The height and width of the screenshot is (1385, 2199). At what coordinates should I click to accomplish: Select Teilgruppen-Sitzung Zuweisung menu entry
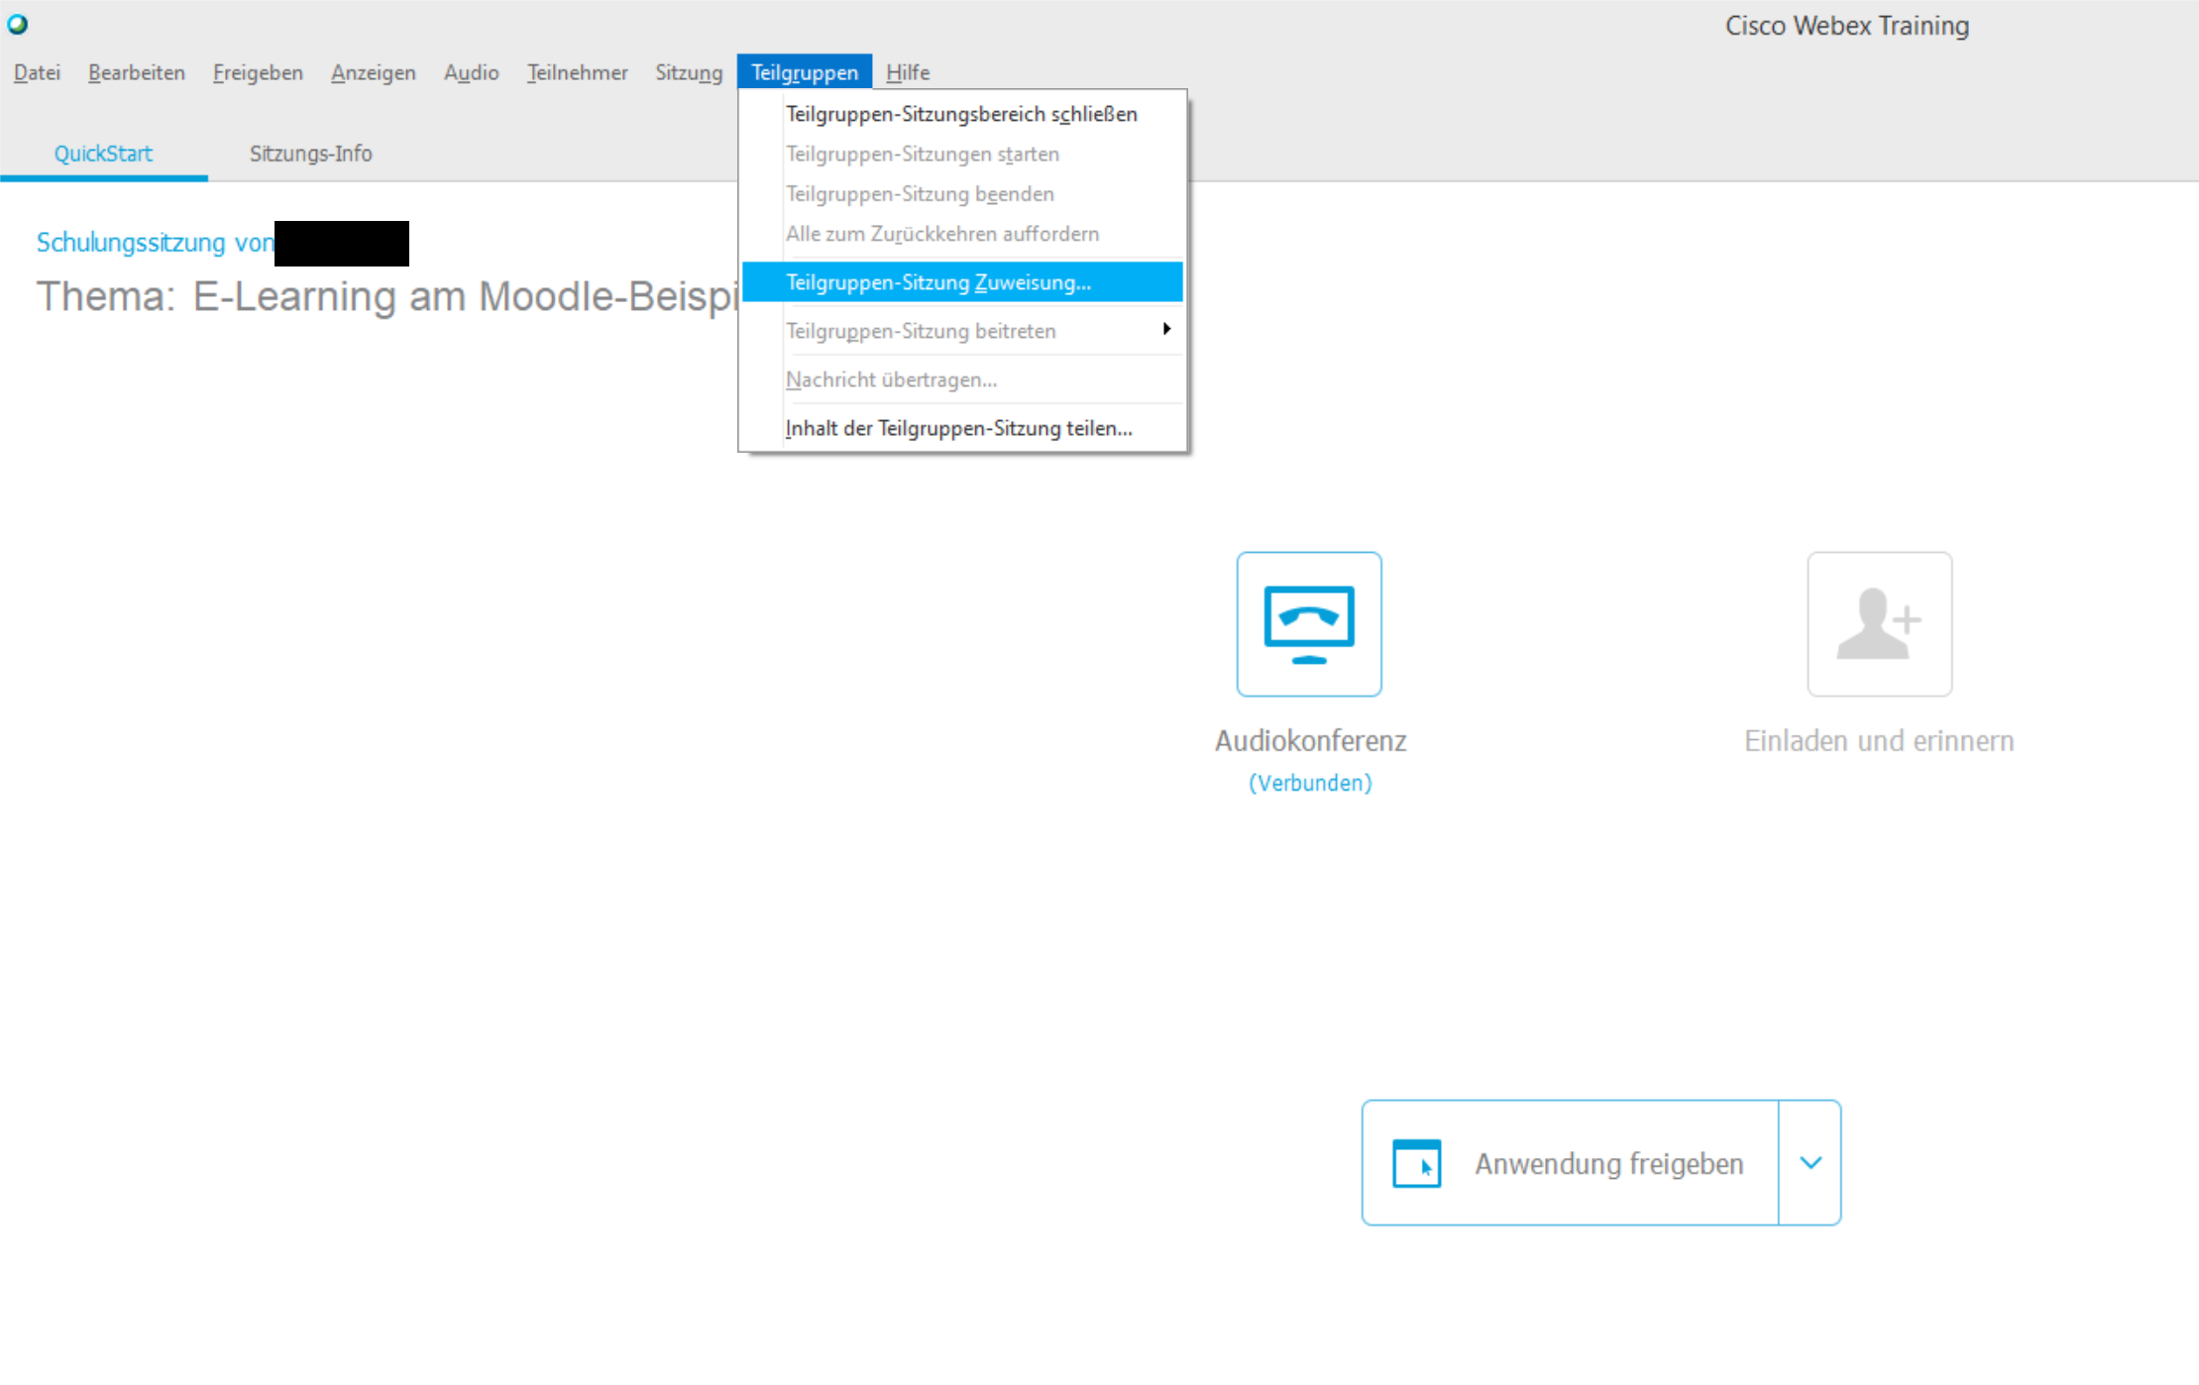[937, 282]
